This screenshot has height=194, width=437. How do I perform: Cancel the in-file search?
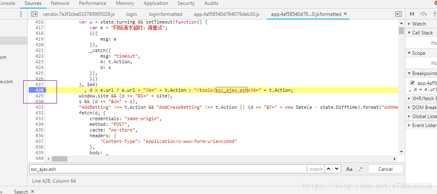(386, 169)
